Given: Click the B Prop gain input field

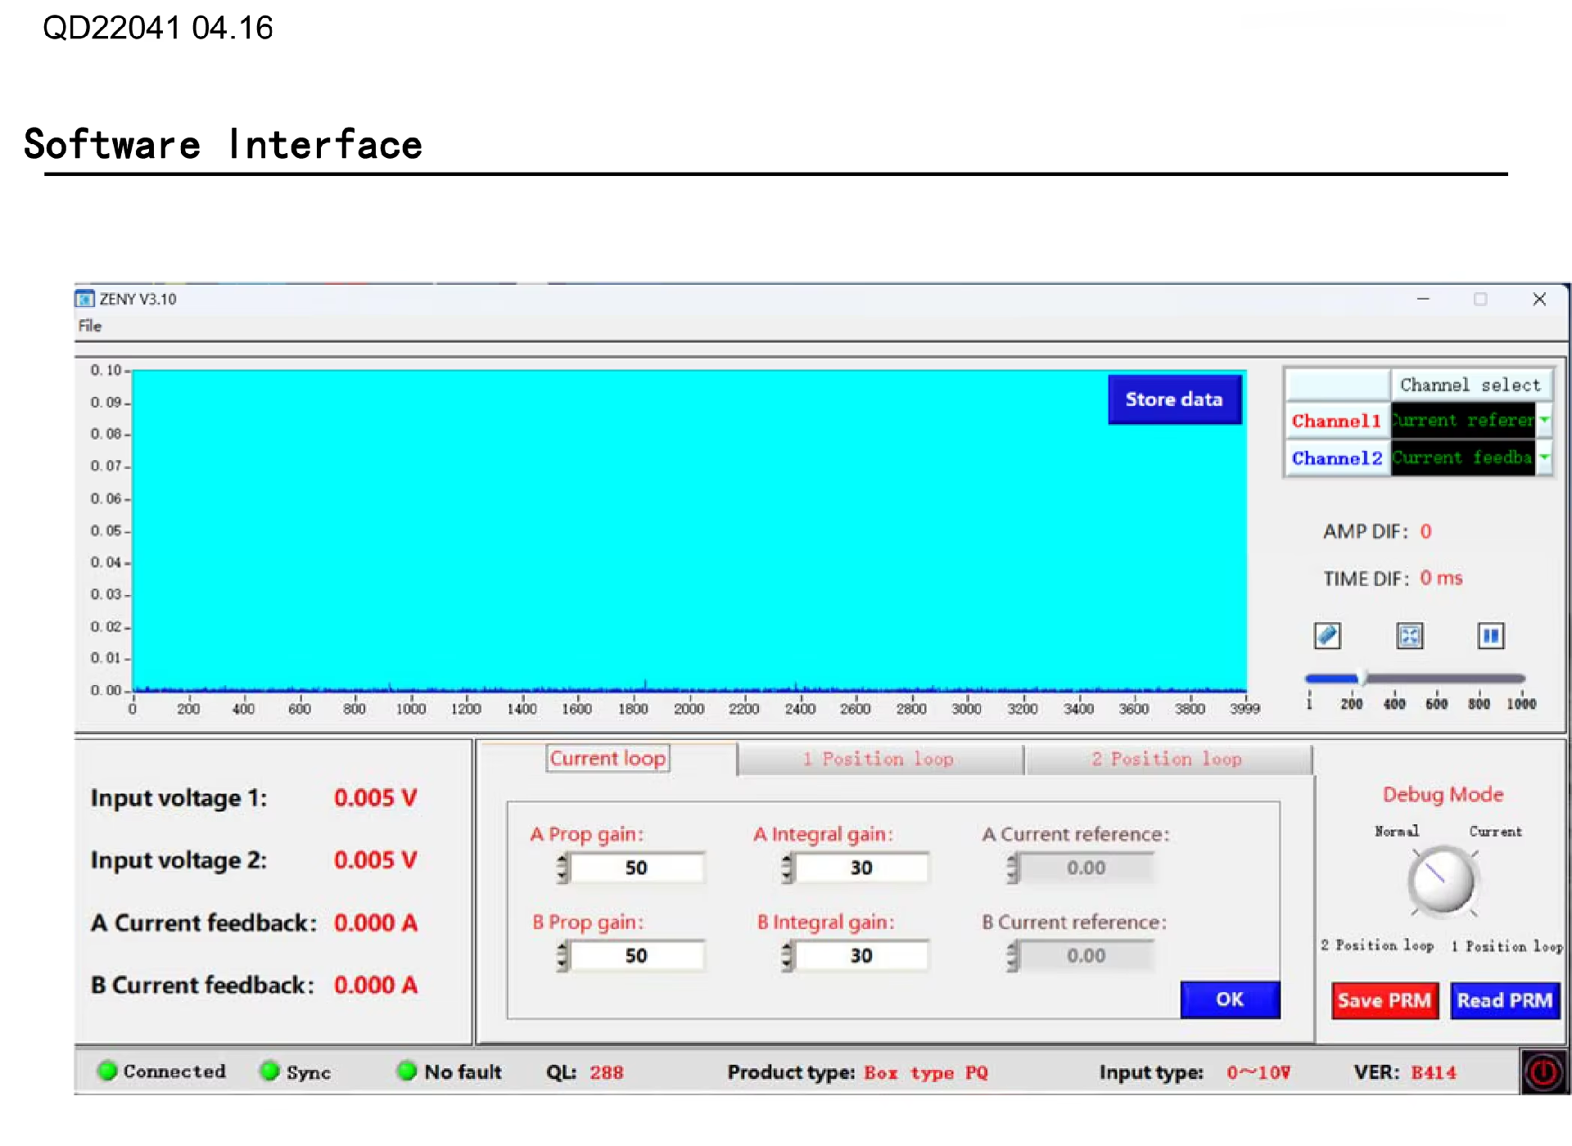Looking at the screenshot, I should [637, 955].
